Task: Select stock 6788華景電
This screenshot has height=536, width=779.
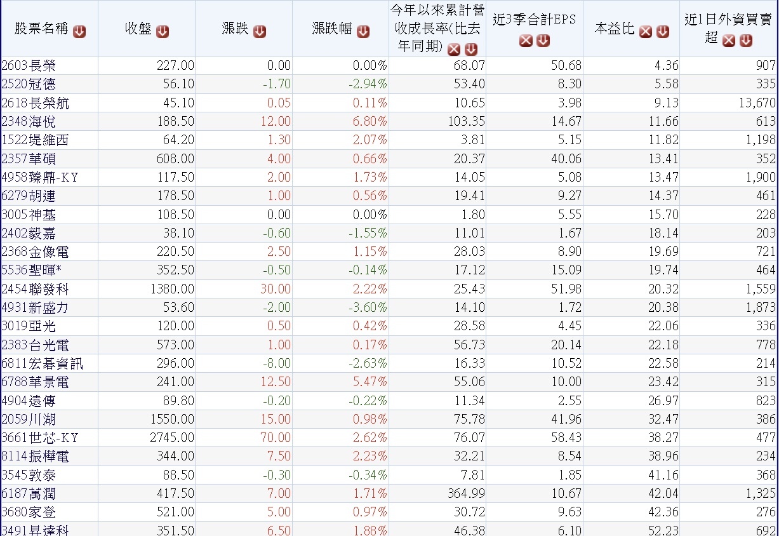Action: pyautogui.click(x=35, y=382)
